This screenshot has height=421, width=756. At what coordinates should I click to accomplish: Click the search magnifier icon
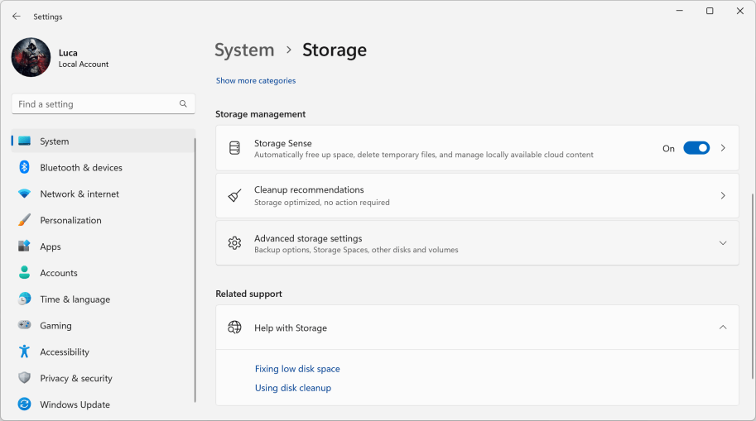coord(183,104)
